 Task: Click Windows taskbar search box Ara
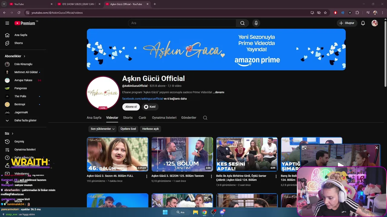pos(180,212)
